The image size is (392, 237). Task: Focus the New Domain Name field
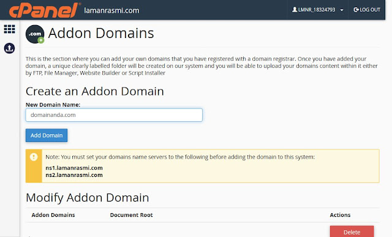[x=114, y=115]
